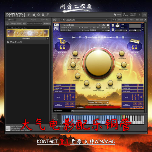Switch to the Automation tab
The width and height of the screenshot is (152, 152).
(45, 20)
